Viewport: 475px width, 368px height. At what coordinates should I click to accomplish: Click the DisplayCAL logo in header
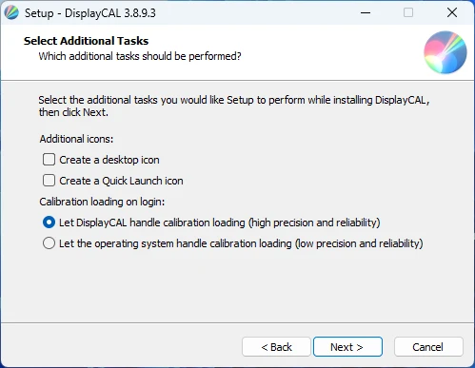[x=445, y=52]
